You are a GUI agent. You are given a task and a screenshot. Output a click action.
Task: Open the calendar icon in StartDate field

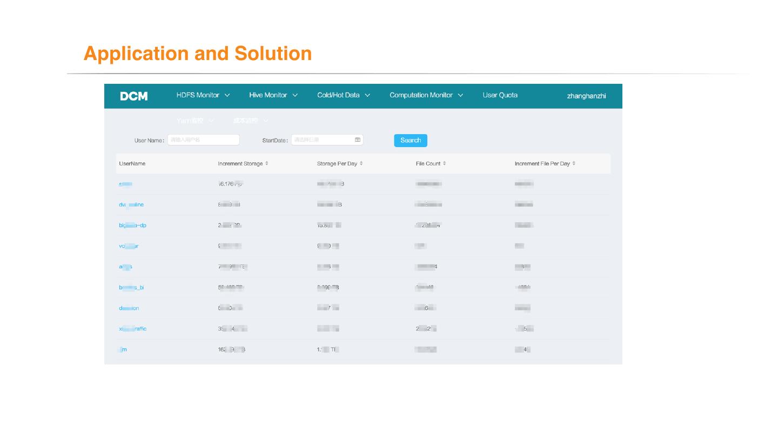358,140
